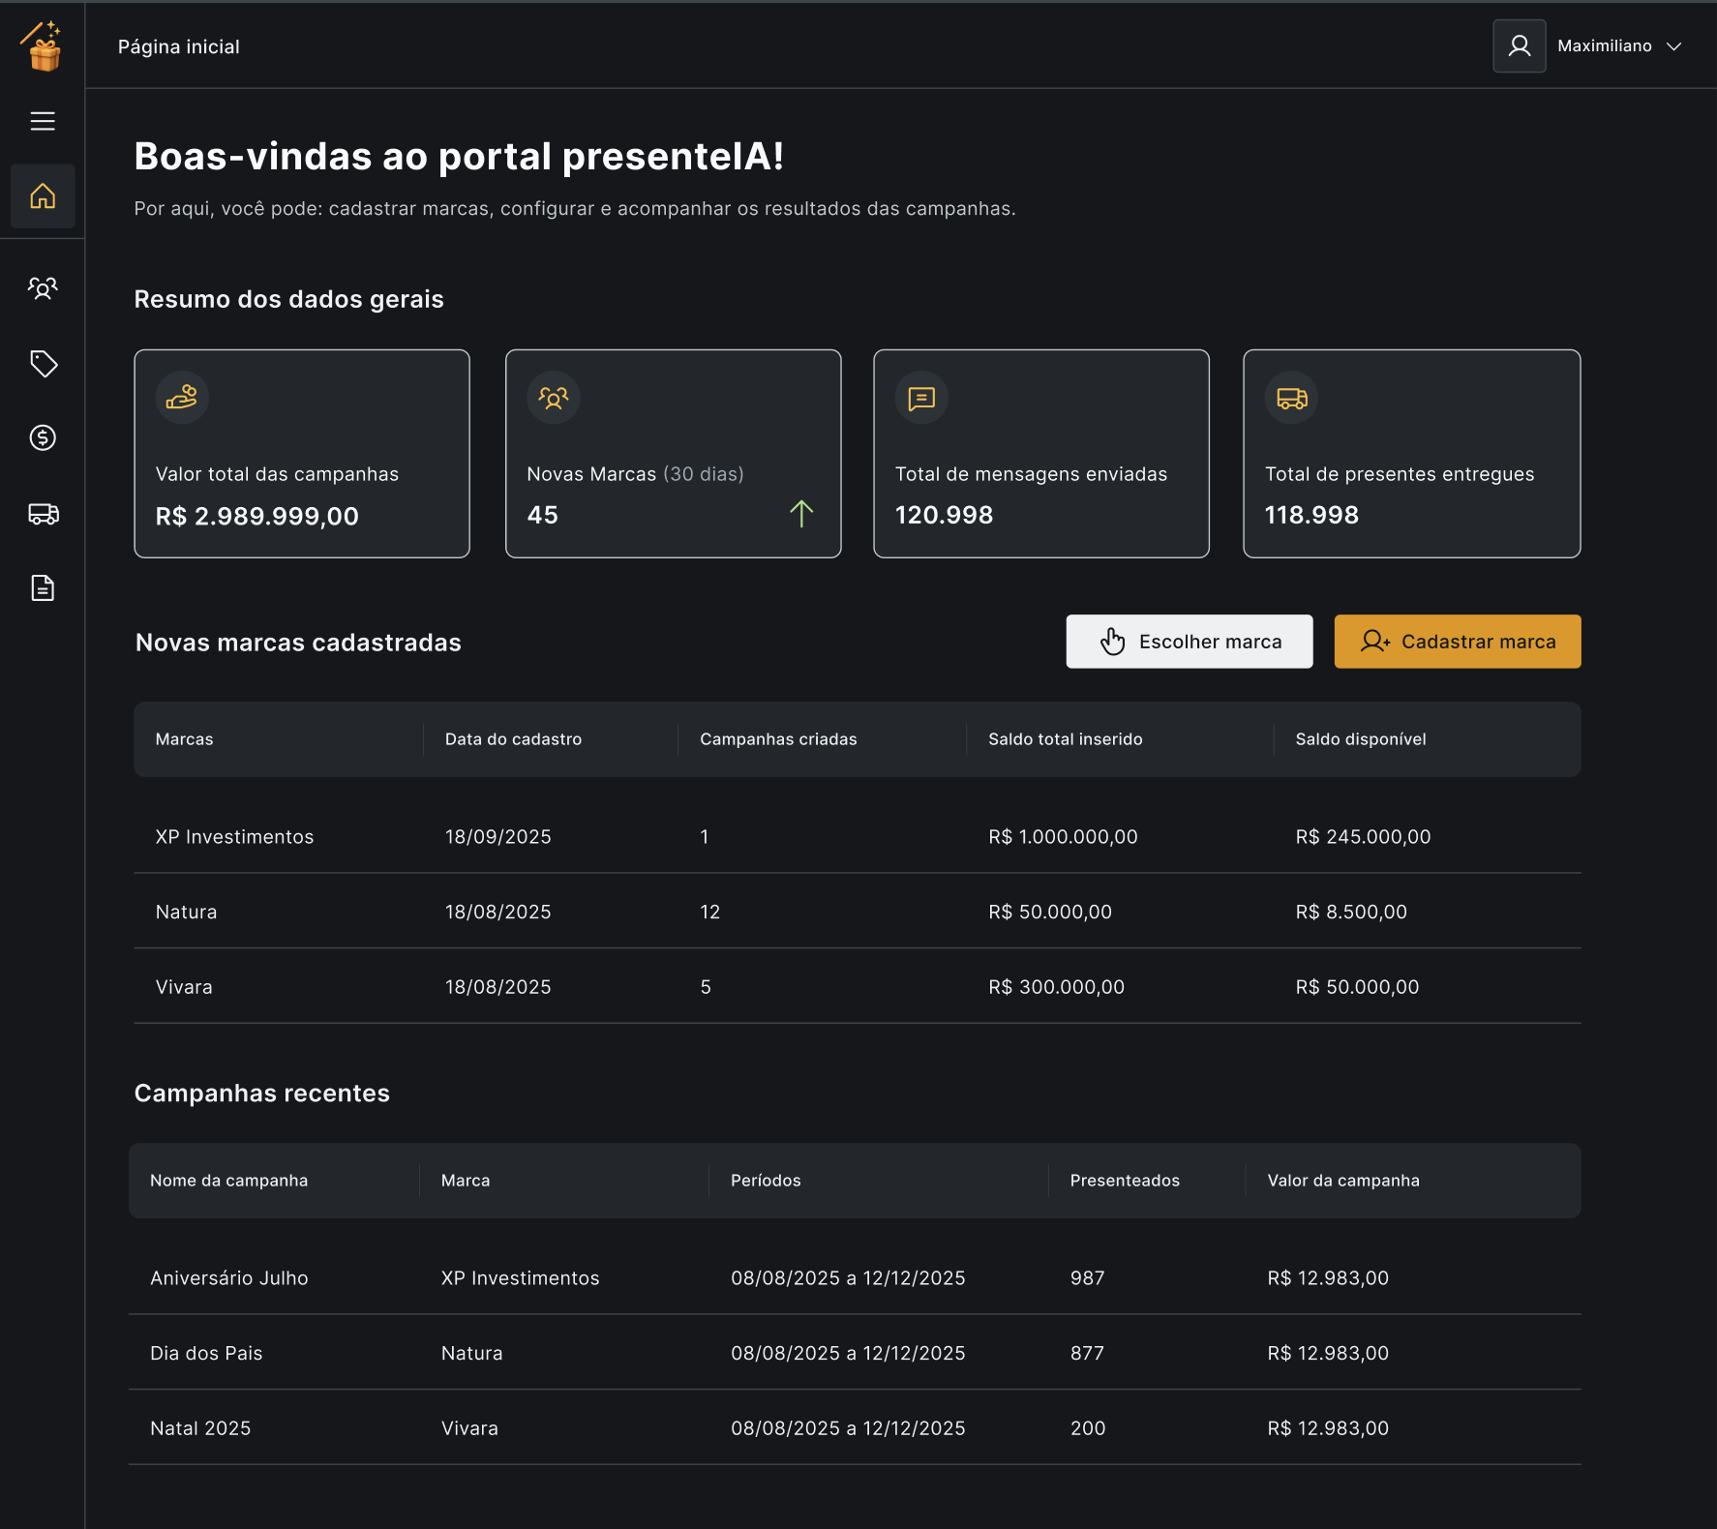
Task: Click XP Investimentos in campaigns table
Action: pos(520,1278)
